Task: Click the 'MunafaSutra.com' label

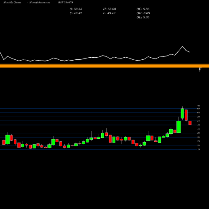Action: tap(40, 3)
